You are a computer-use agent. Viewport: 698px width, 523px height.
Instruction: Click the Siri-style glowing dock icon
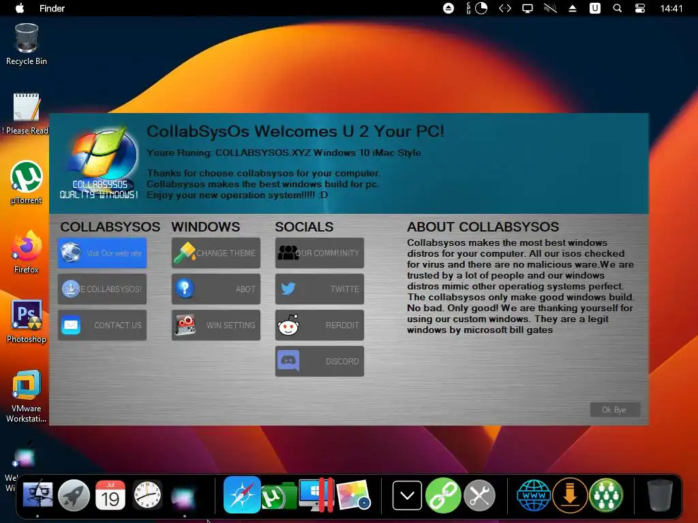tap(184, 496)
